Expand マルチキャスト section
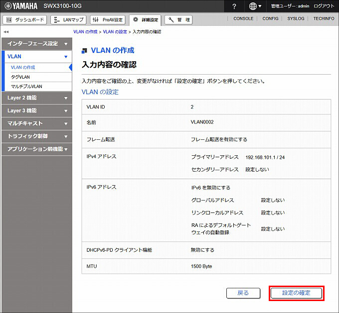This screenshot has height=313, width=339. pyautogui.click(x=37, y=123)
